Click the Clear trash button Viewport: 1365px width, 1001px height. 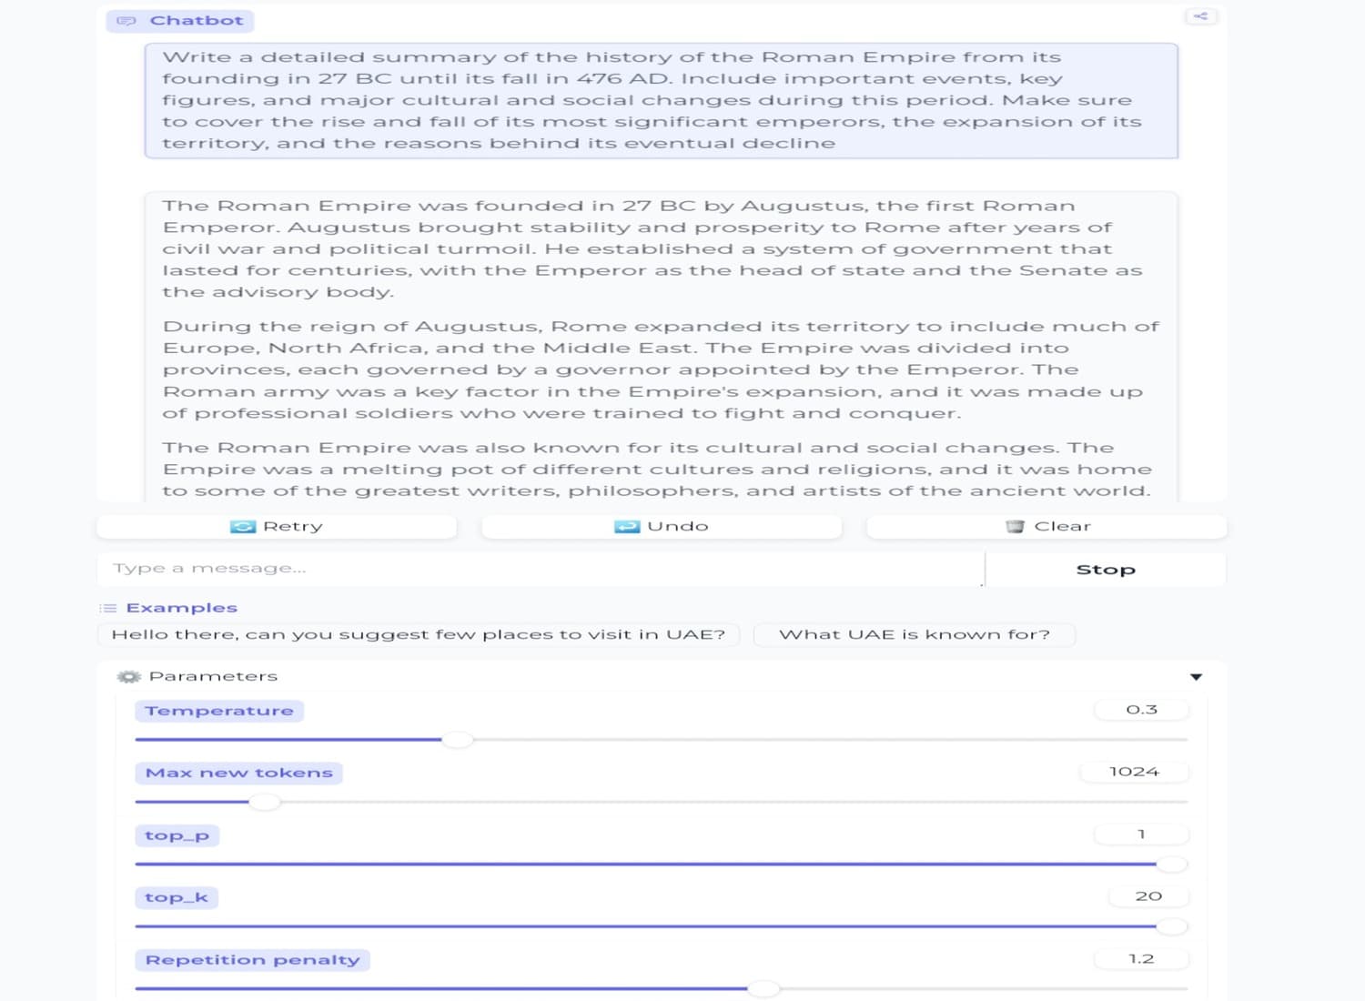click(1046, 526)
